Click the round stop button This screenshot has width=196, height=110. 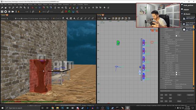click(x=6, y=12)
